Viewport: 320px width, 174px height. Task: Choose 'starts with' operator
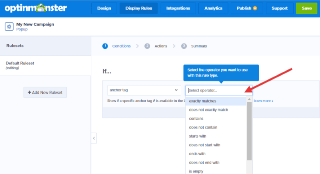(216, 136)
